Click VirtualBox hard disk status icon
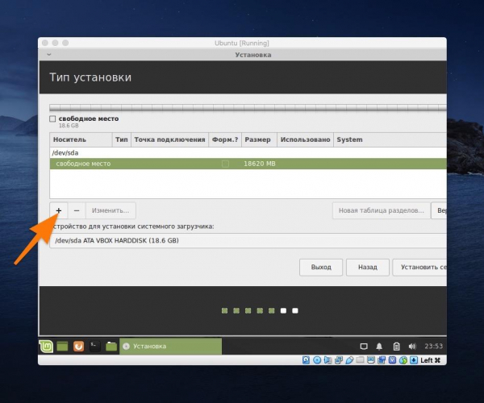The width and height of the screenshot is (484, 403). [x=306, y=360]
